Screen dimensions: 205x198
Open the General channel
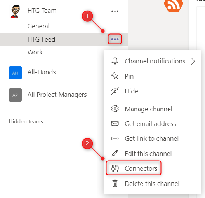point(38,26)
